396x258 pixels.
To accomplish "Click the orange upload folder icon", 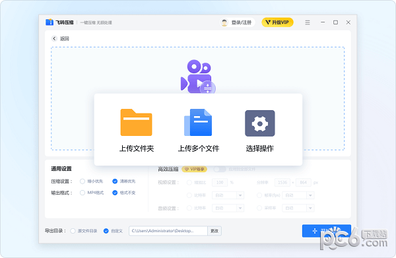I will pyautogui.click(x=136, y=123).
